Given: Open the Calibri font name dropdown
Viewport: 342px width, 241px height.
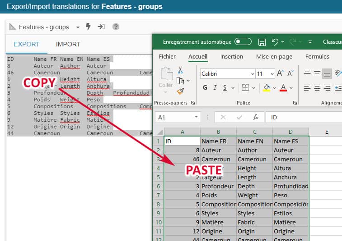Looking at the screenshot, I should 253,73.
